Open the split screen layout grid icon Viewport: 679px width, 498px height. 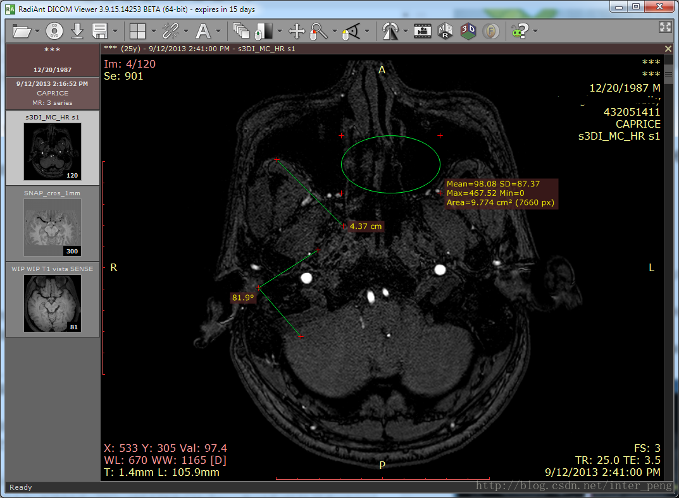click(x=138, y=31)
